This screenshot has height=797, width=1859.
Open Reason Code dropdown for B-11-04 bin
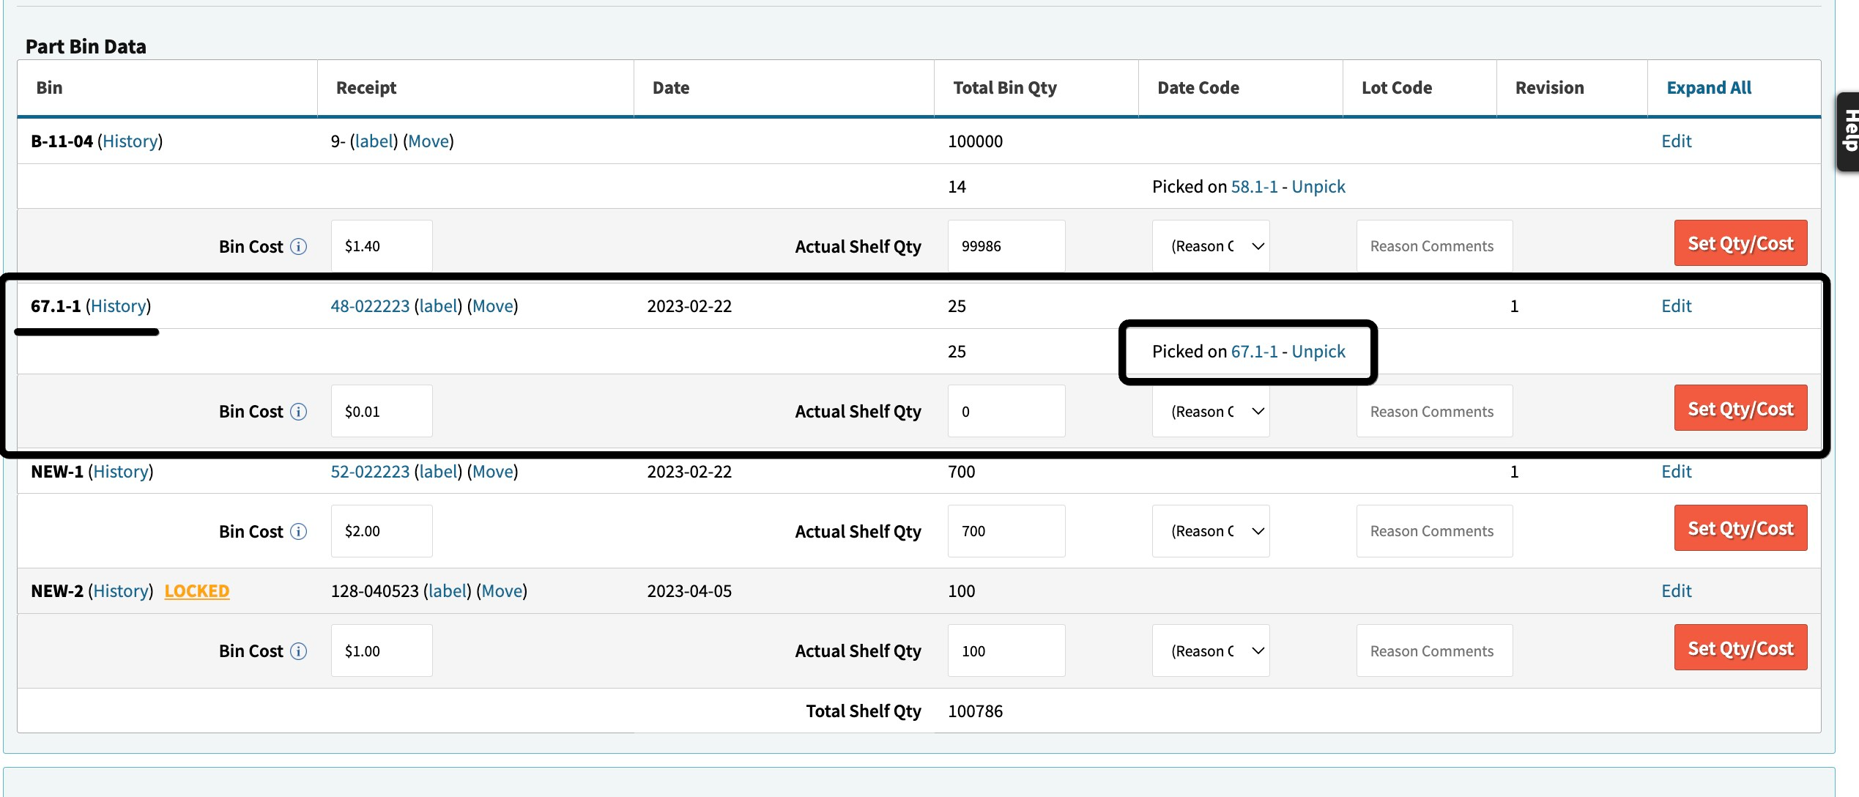click(x=1211, y=246)
